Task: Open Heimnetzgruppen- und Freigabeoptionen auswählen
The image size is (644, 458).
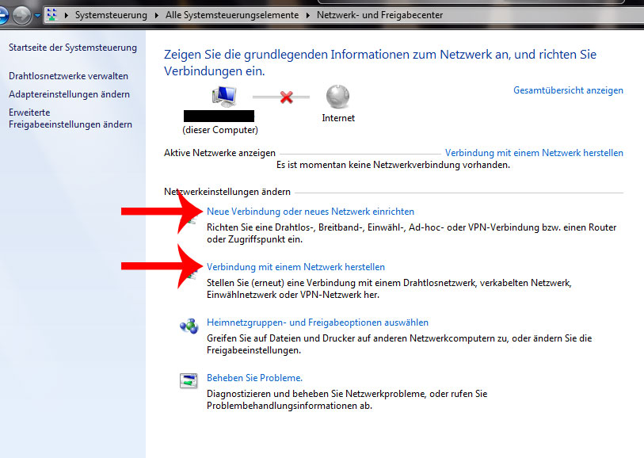Action: coord(317,323)
